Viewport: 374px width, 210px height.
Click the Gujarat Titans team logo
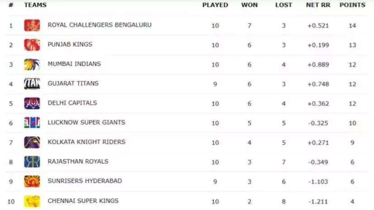point(32,84)
